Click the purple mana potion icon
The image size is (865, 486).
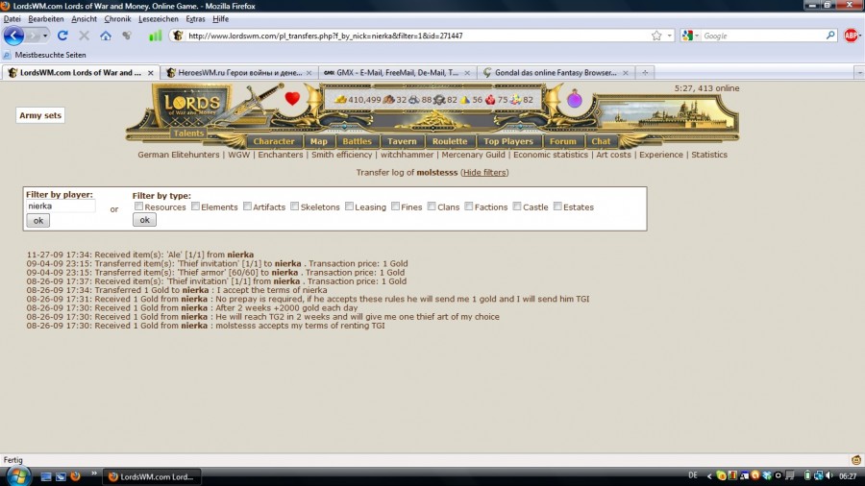pos(575,99)
